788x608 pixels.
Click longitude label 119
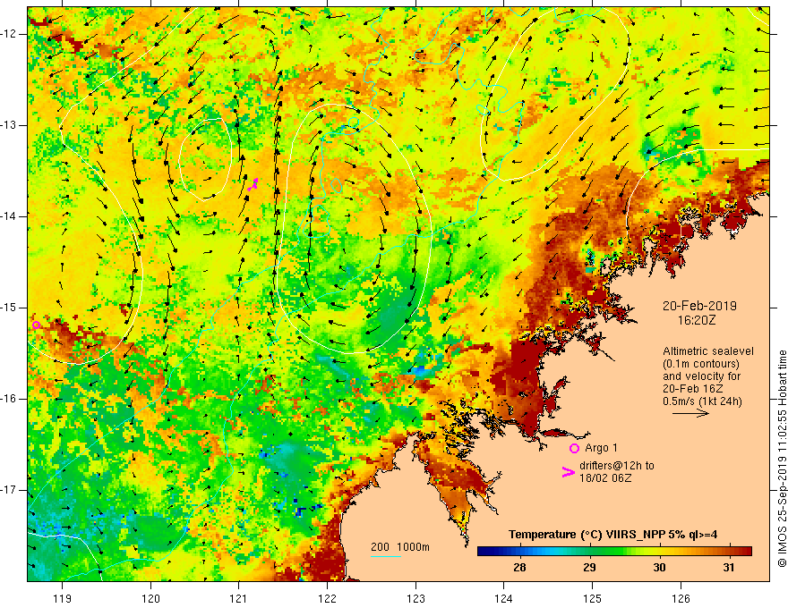(x=63, y=598)
